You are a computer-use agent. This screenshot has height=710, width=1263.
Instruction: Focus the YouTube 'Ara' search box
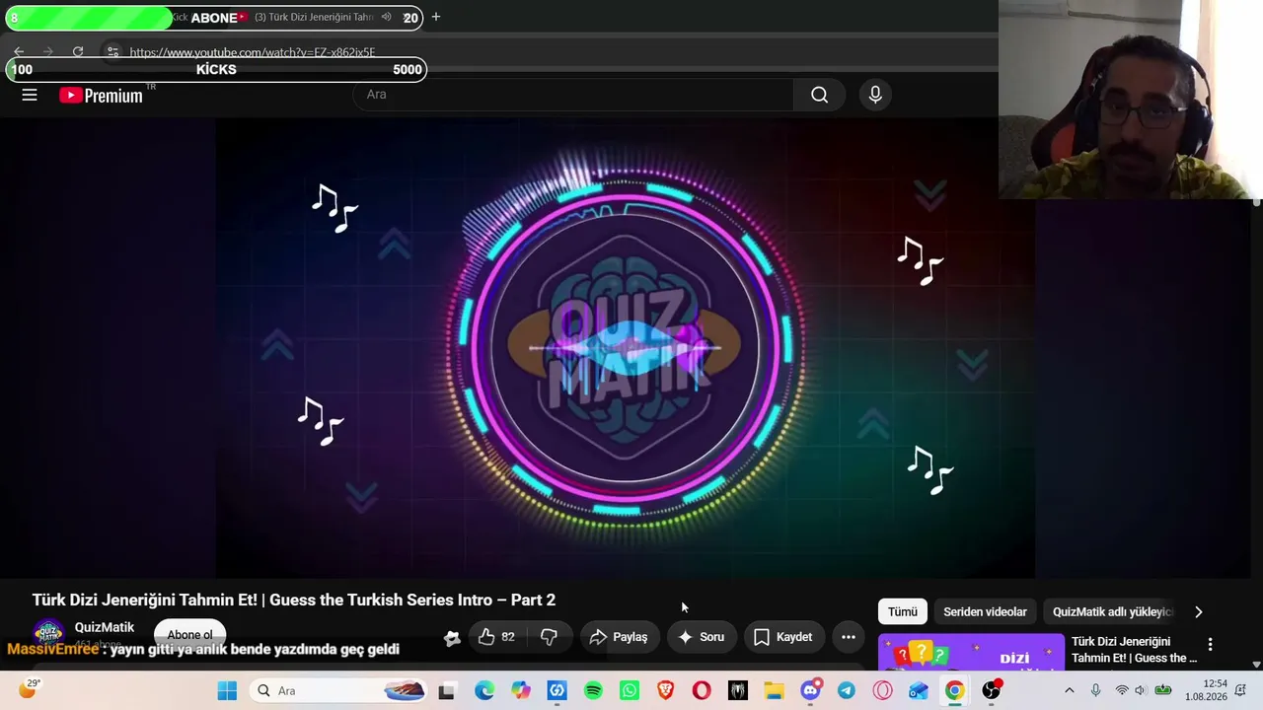pos(572,95)
